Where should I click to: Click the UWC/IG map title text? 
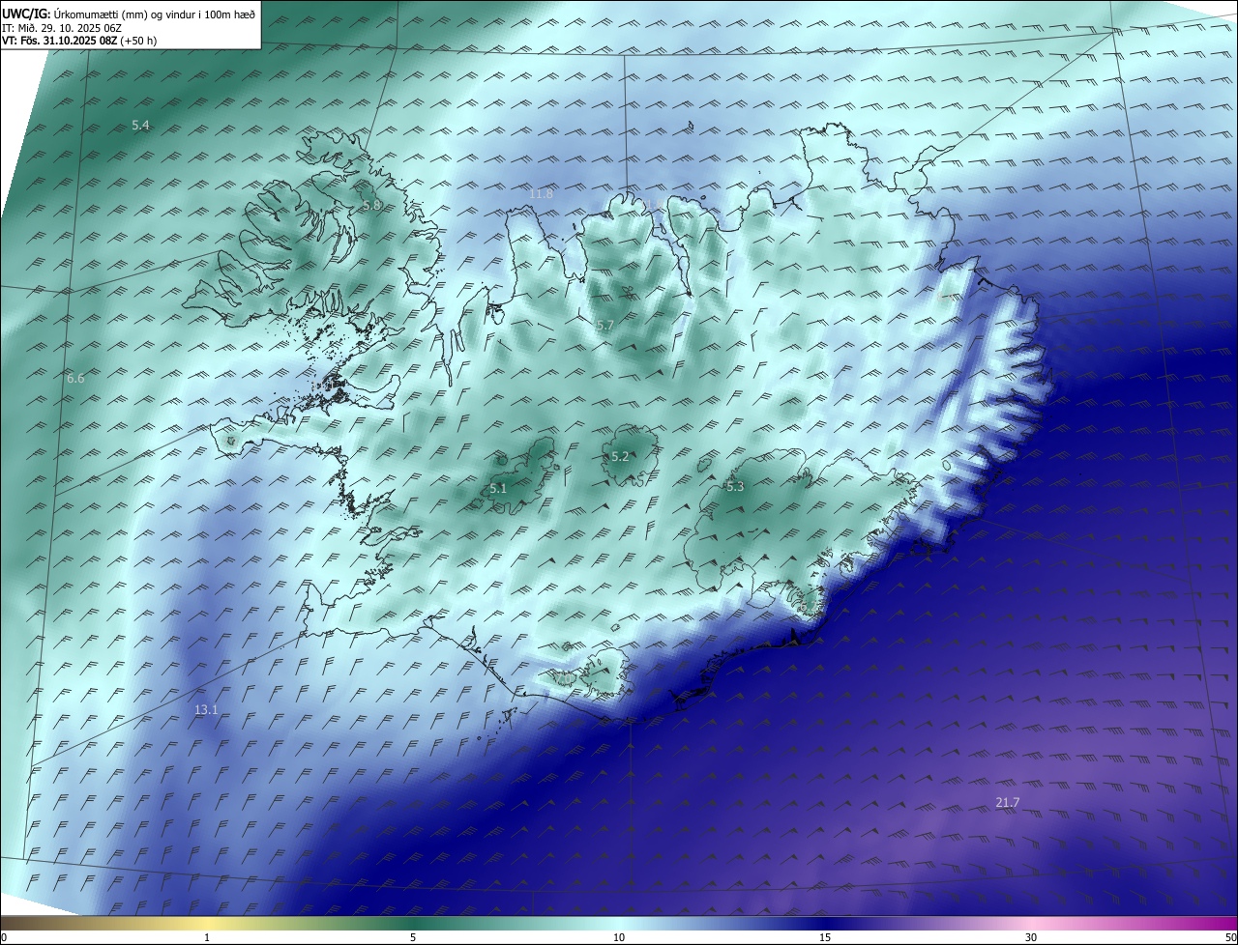[x=129, y=14]
